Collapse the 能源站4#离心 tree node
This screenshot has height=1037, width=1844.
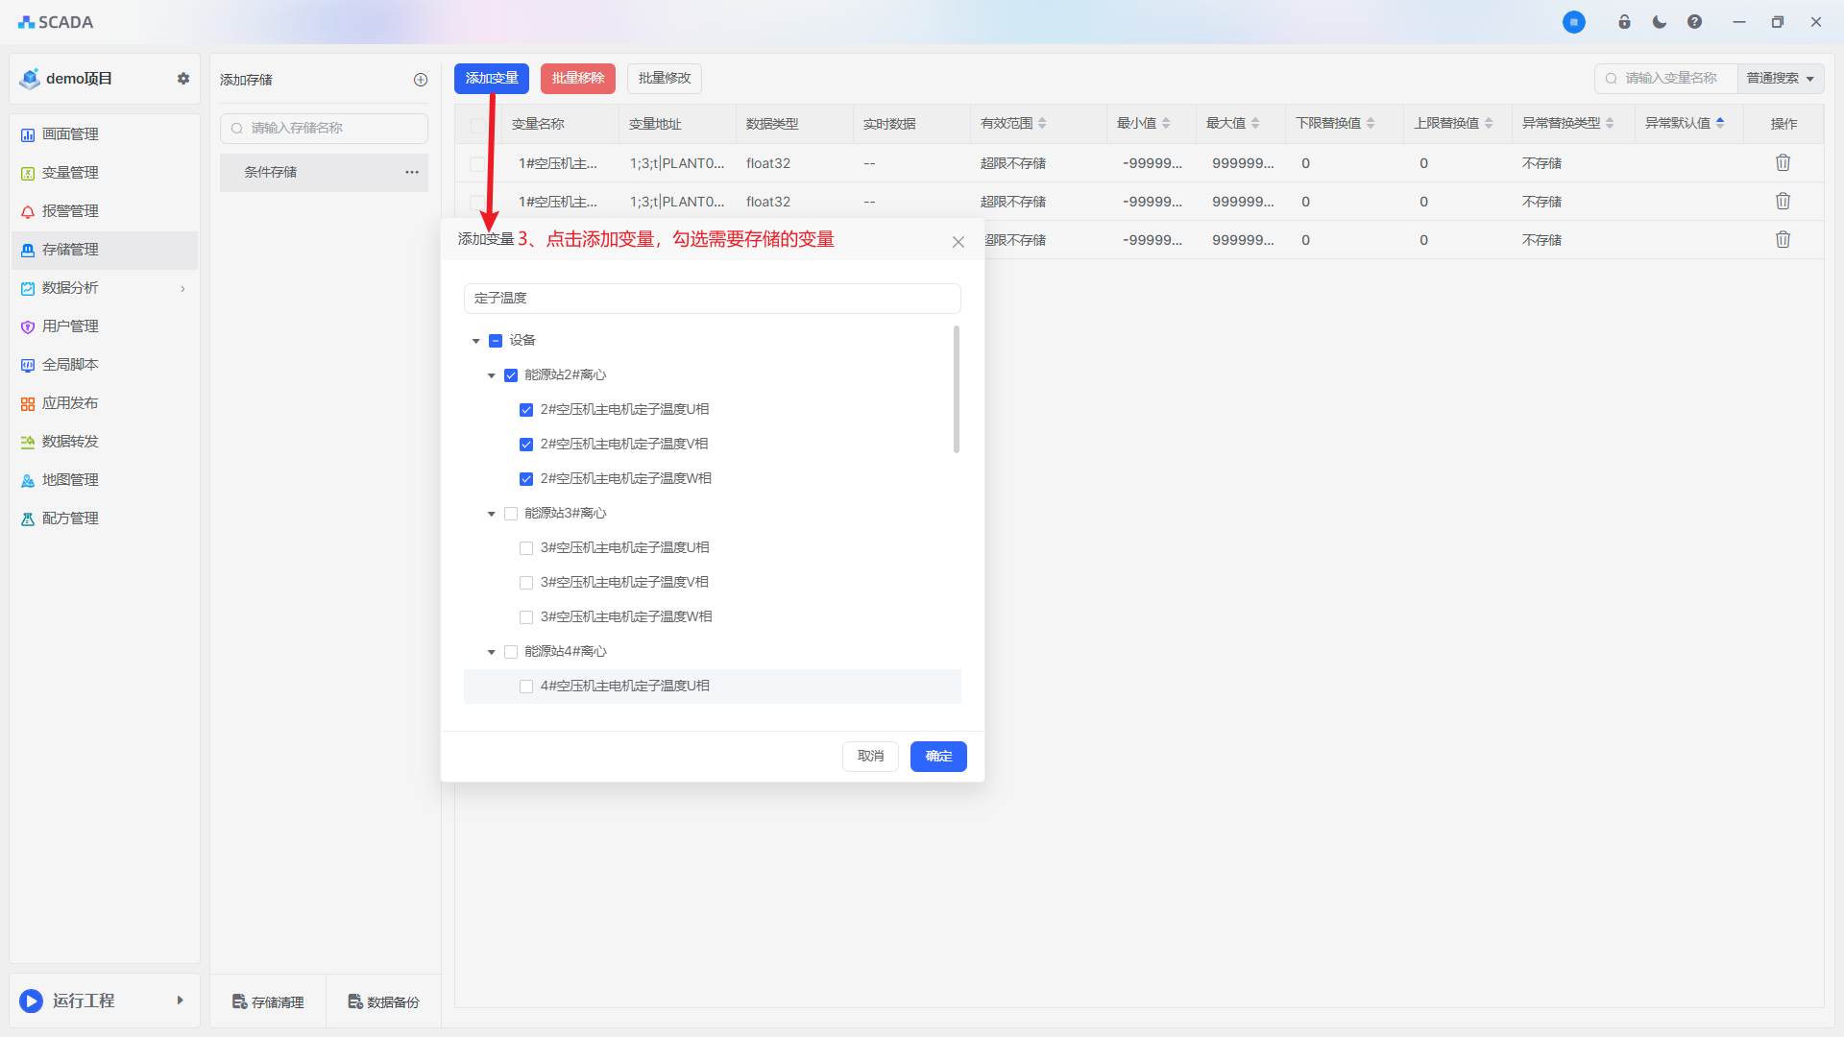(x=491, y=652)
